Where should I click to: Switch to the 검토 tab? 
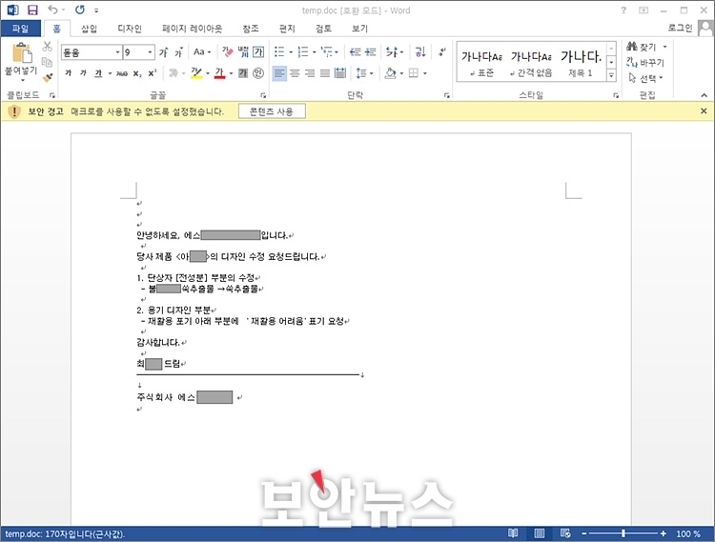(323, 29)
